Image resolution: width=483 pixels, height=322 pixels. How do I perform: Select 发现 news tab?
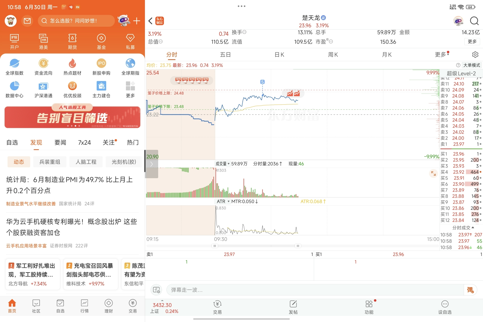(36, 142)
